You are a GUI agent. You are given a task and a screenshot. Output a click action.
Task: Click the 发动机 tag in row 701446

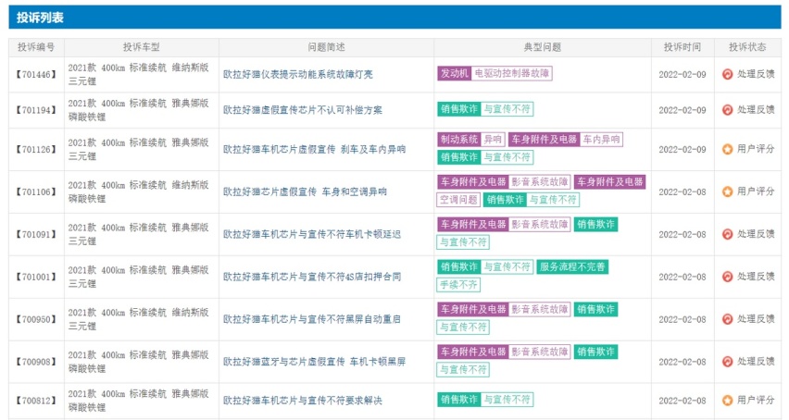click(x=455, y=73)
